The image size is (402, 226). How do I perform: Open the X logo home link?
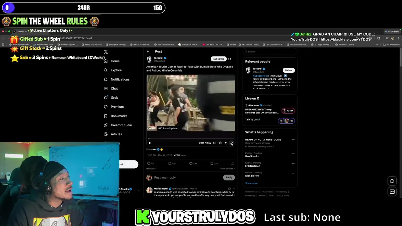click(106, 52)
